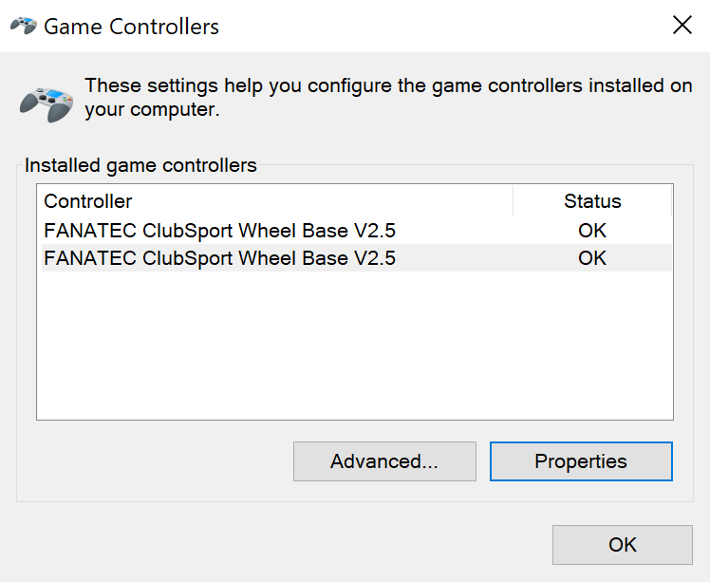Click the small gamepad icon in title bar
The width and height of the screenshot is (710, 582).
(x=24, y=26)
